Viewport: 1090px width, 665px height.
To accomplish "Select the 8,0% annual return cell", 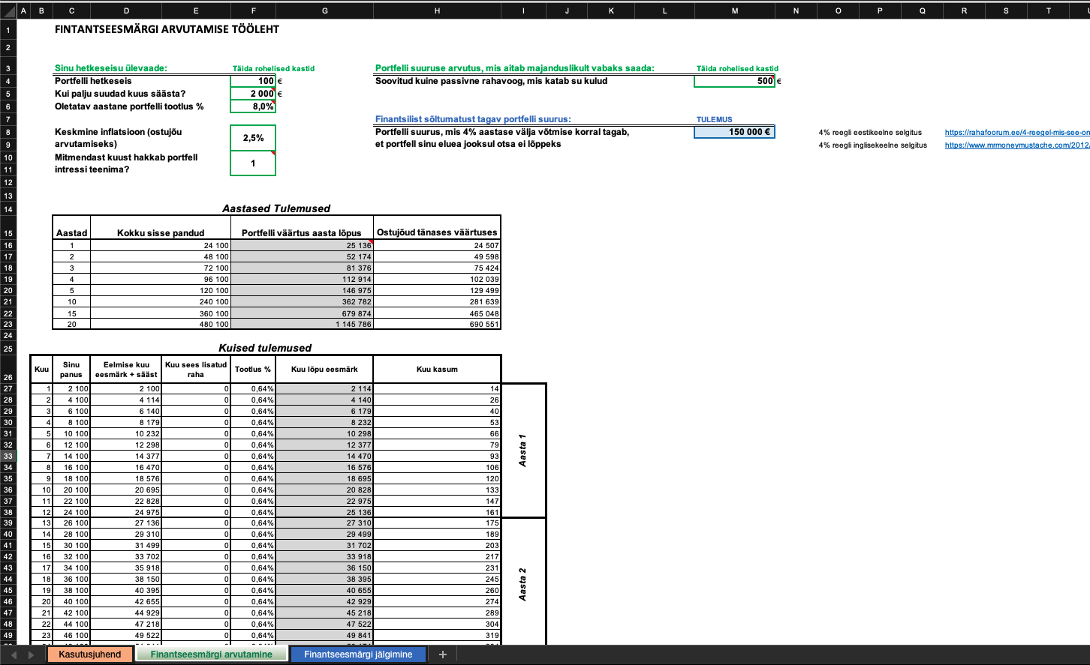I will [253, 106].
